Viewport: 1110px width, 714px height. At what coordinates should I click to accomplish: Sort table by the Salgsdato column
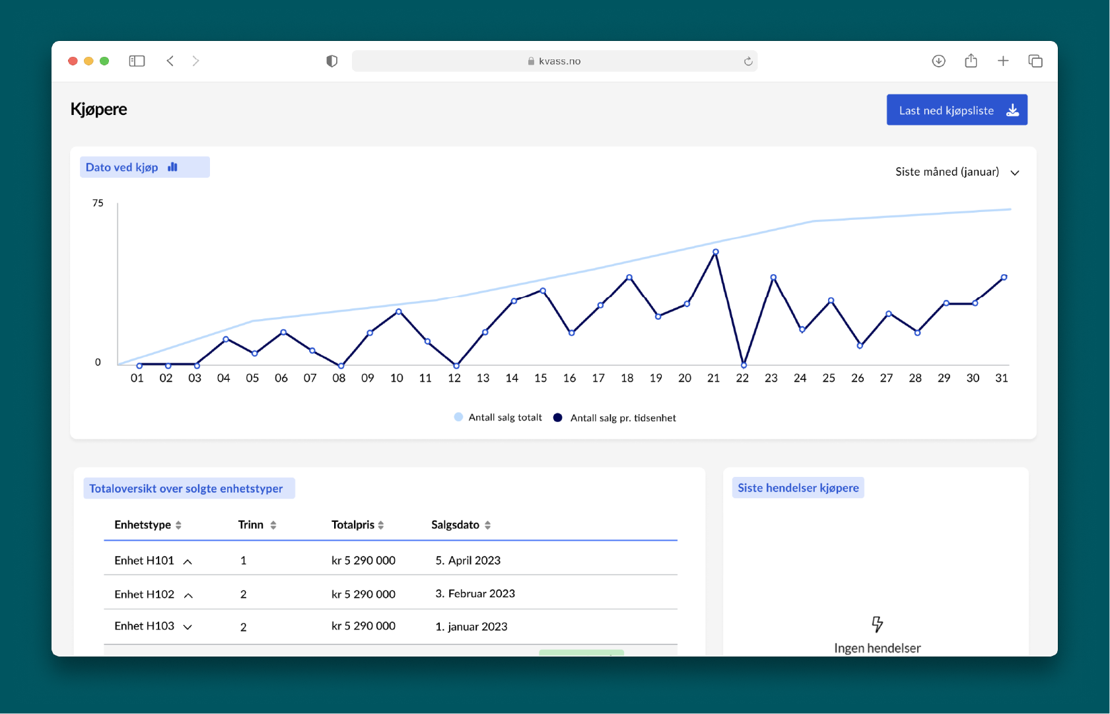point(461,525)
